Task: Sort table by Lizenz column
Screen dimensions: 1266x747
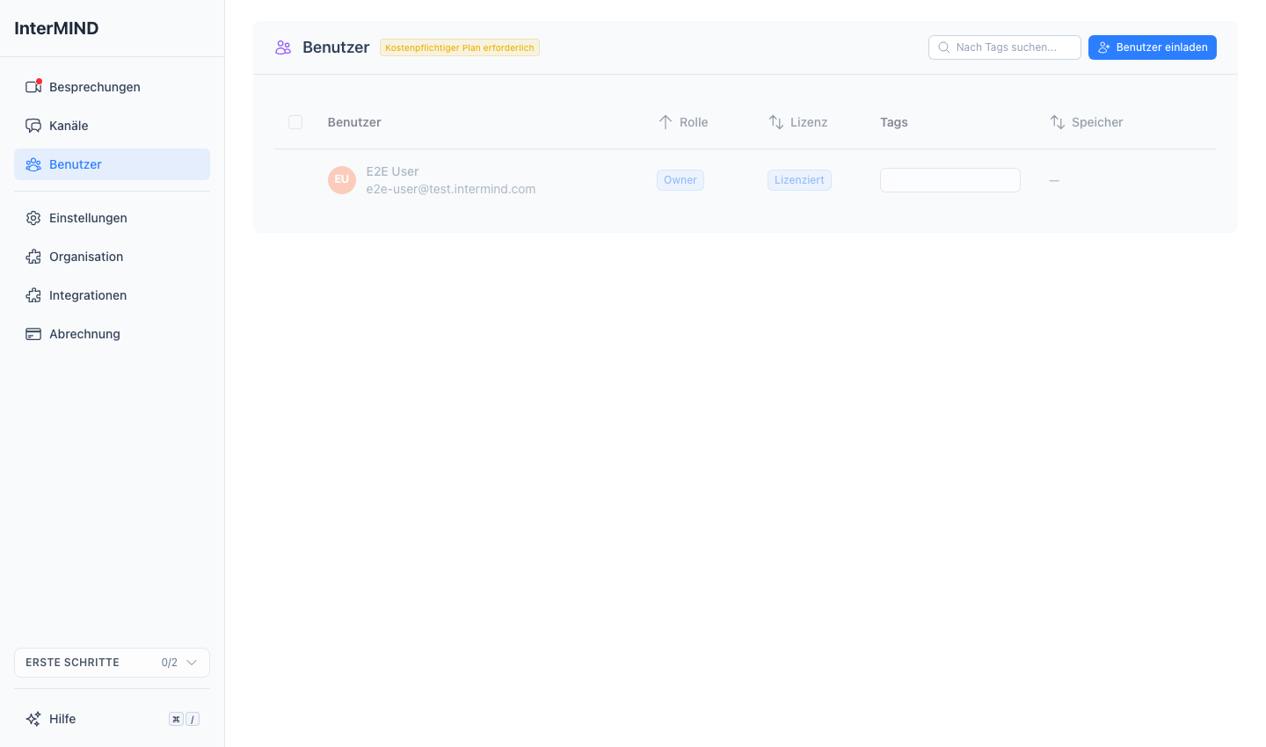Action: coord(798,122)
